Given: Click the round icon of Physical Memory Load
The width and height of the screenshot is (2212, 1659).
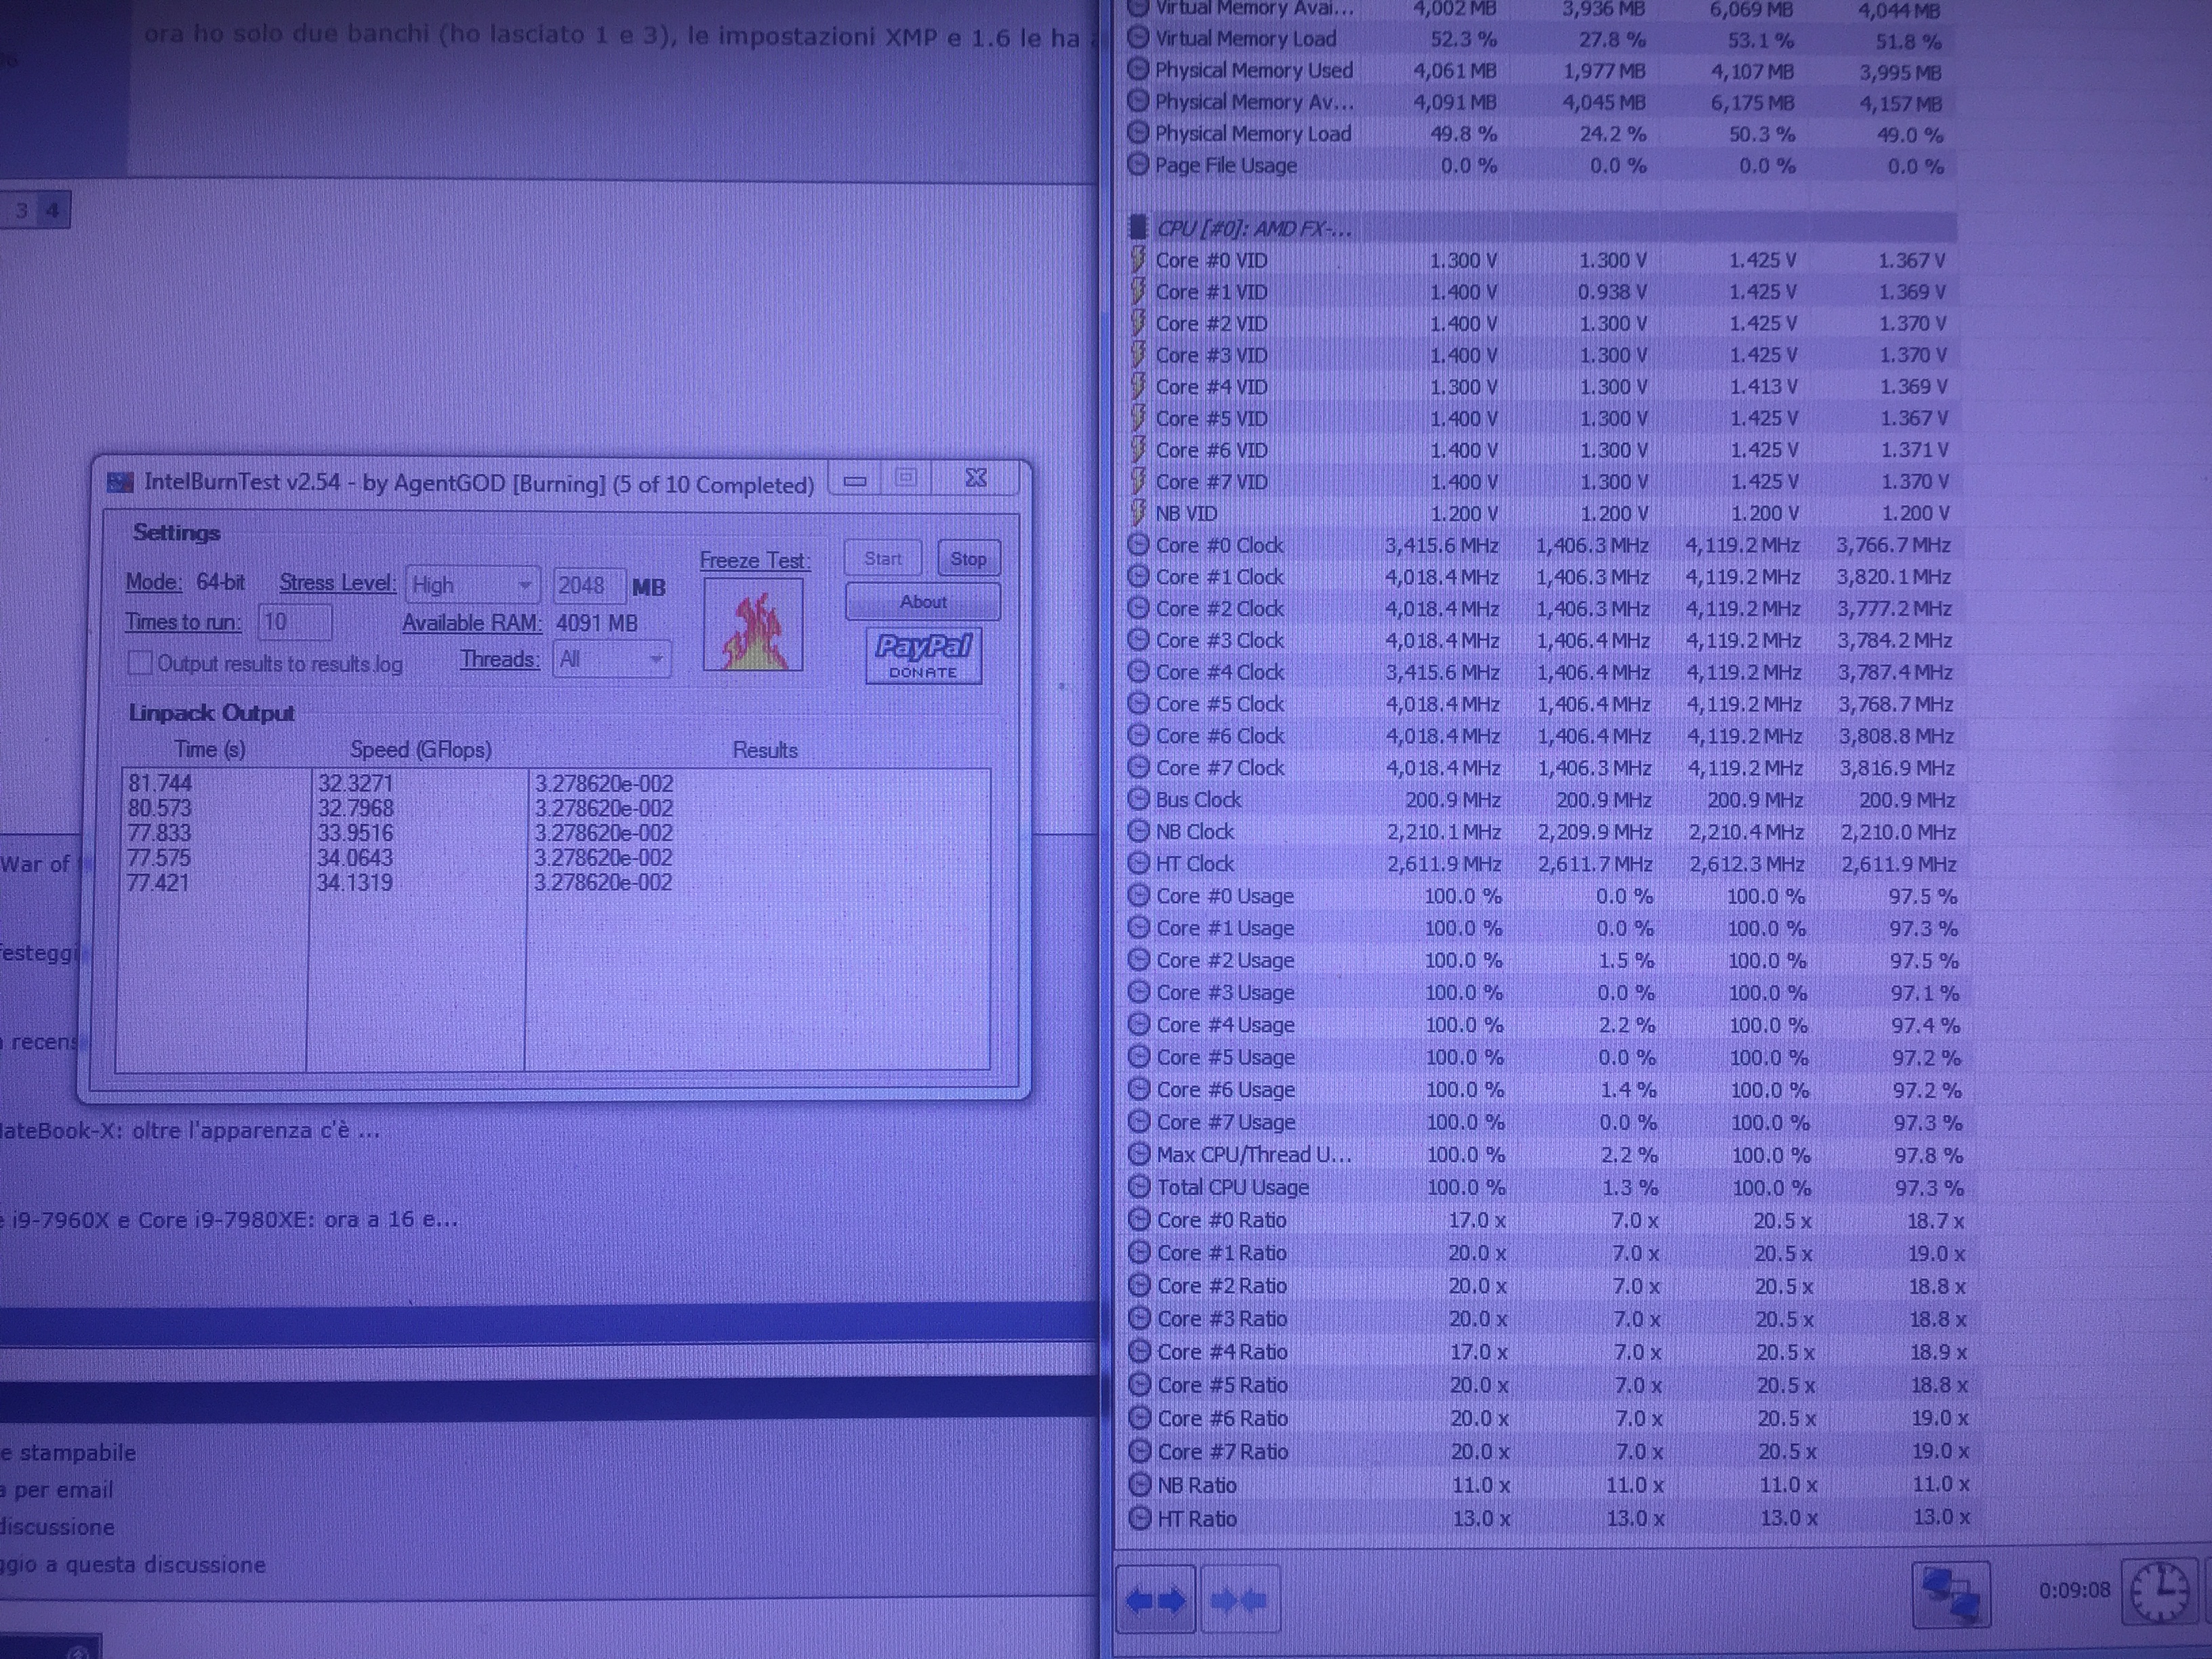Looking at the screenshot, I should (1137, 133).
